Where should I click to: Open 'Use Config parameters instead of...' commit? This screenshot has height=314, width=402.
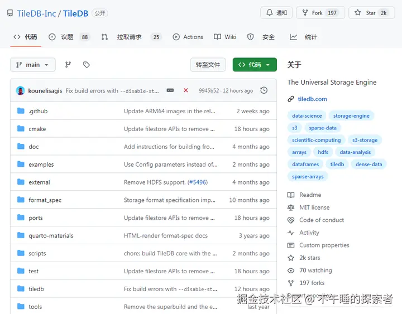click(170, 165)
